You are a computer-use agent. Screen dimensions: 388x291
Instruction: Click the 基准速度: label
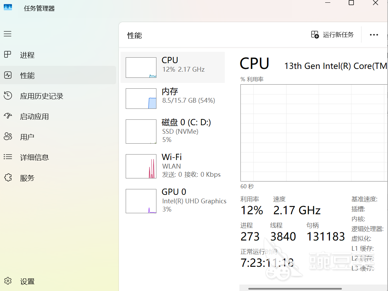(364, 199)
